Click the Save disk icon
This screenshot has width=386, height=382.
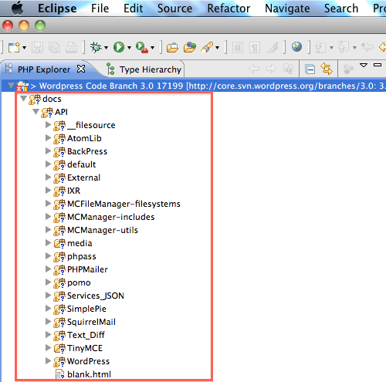(x=38, y=48)
